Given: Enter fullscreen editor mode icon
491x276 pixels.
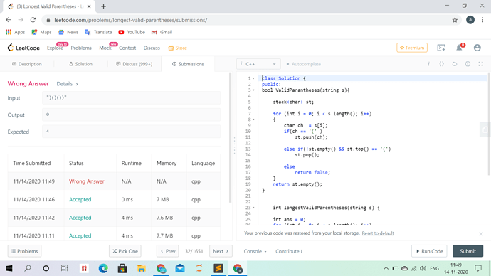Looking at the screenshot, I should tap(480, 64).
